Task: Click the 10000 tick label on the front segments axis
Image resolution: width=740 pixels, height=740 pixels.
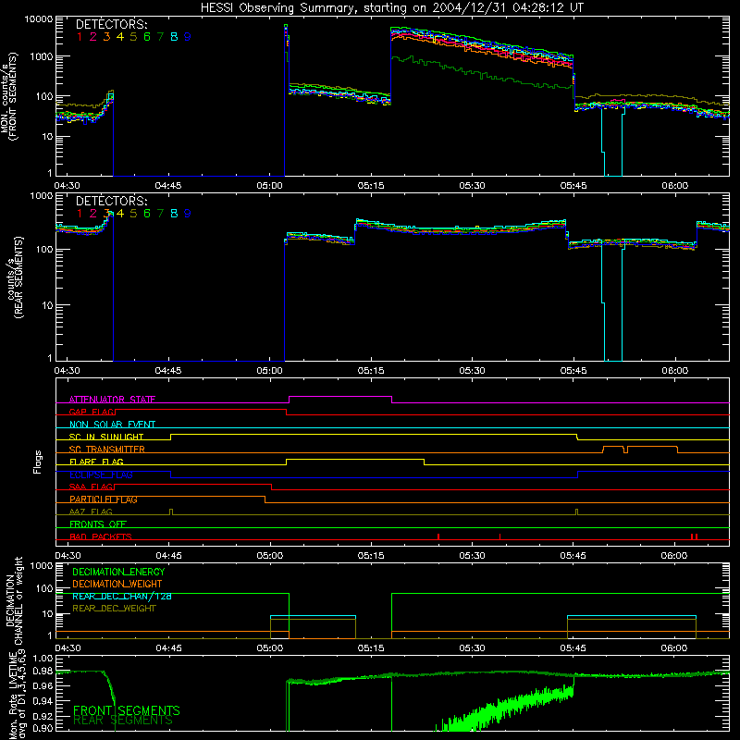Action: coord(39,19)
